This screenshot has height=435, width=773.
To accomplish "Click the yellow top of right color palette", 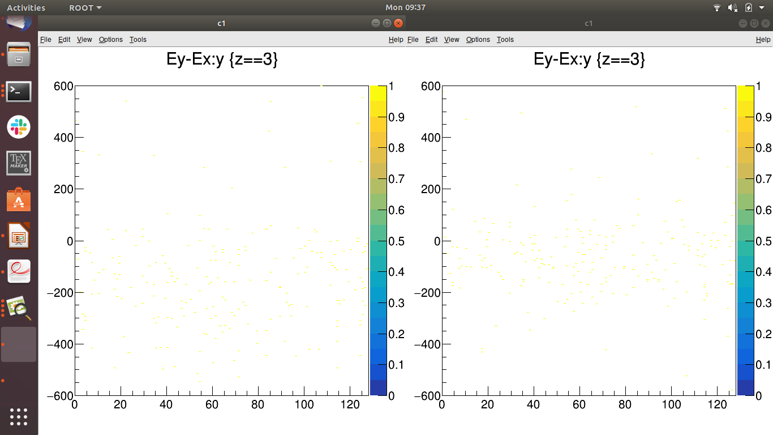I will pos(745,93).
